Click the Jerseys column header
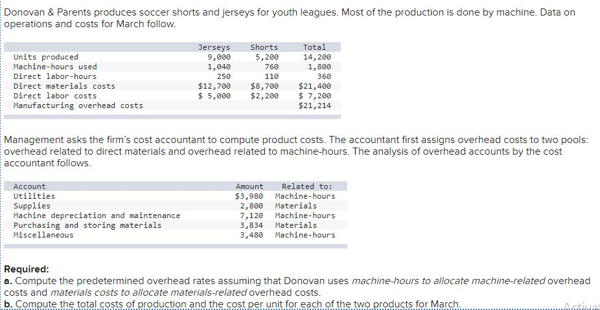The width and height of the screenshot is (600, 310). point(214,47)
